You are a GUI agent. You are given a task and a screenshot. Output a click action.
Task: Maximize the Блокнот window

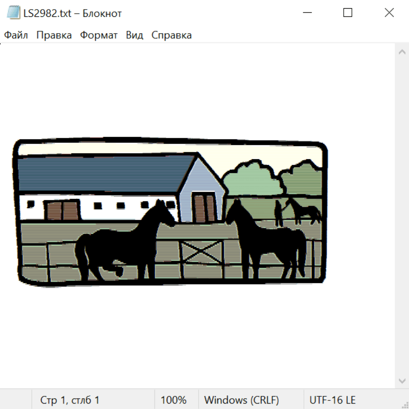[348, 13]
